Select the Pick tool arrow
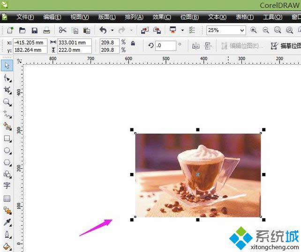 [7, 65]
